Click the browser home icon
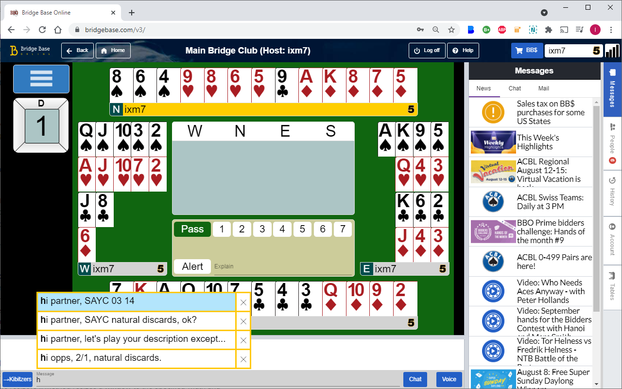The image size is (622, 389). pyautogui.click(x=58, y=30)
